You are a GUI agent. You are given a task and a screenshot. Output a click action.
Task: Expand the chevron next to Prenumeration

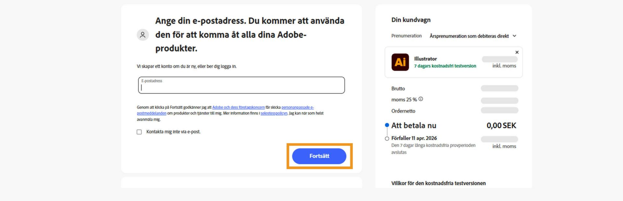click(x=515, y=36)
